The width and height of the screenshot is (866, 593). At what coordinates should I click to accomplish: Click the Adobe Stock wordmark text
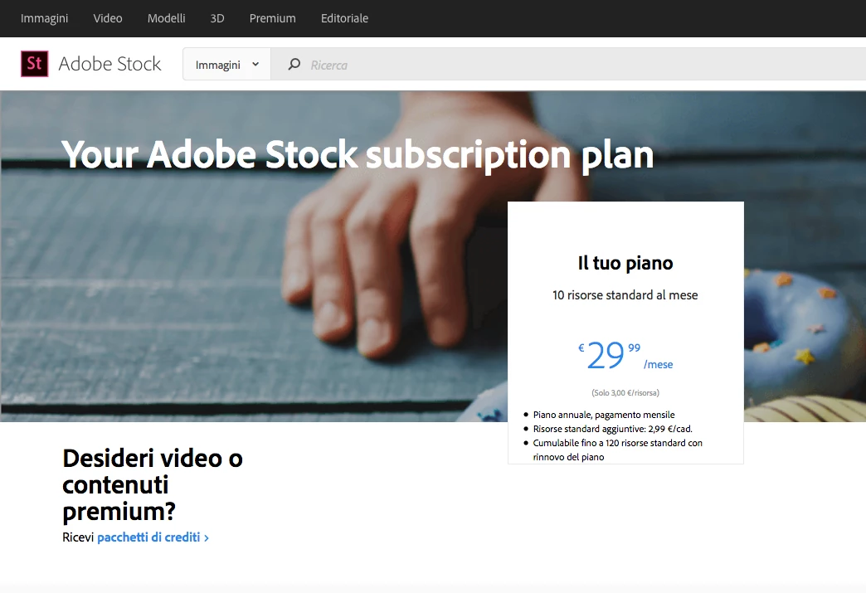[109, 64]
